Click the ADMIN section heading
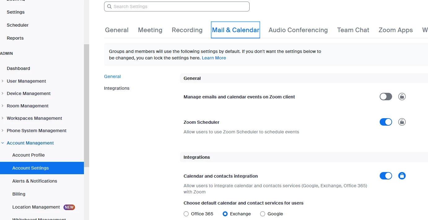This screenshot has width=428, height=220. [x=7, y=54]
